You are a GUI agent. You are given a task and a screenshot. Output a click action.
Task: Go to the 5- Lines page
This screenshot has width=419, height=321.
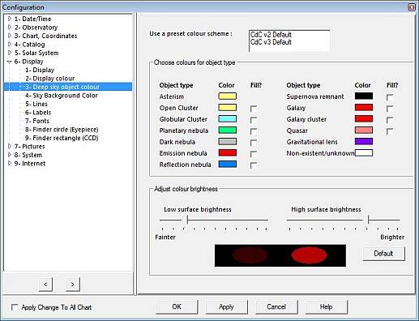tap(36, 104)
